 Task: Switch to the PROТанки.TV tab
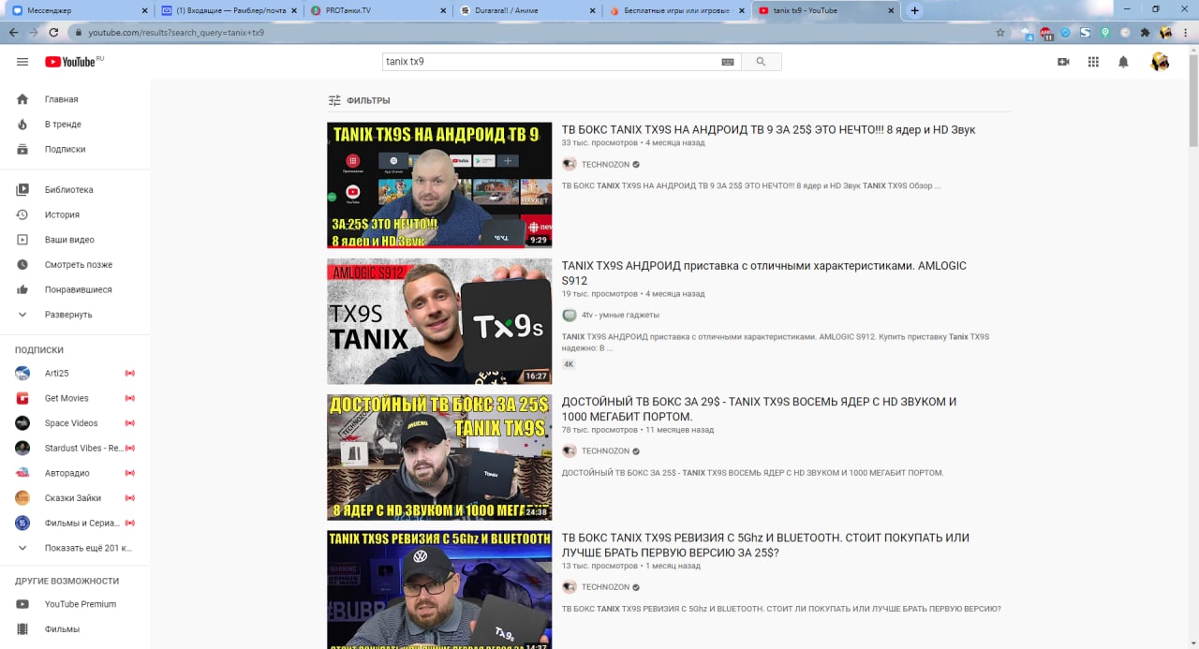pyautogui.click(x=380, y=10)
